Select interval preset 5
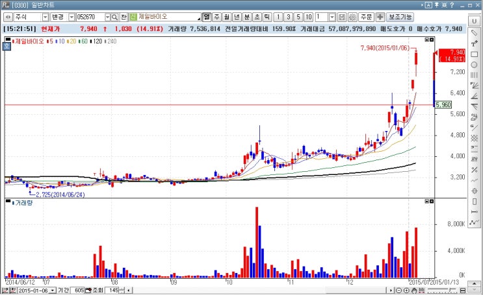The image size is (483, 295). 298,17
